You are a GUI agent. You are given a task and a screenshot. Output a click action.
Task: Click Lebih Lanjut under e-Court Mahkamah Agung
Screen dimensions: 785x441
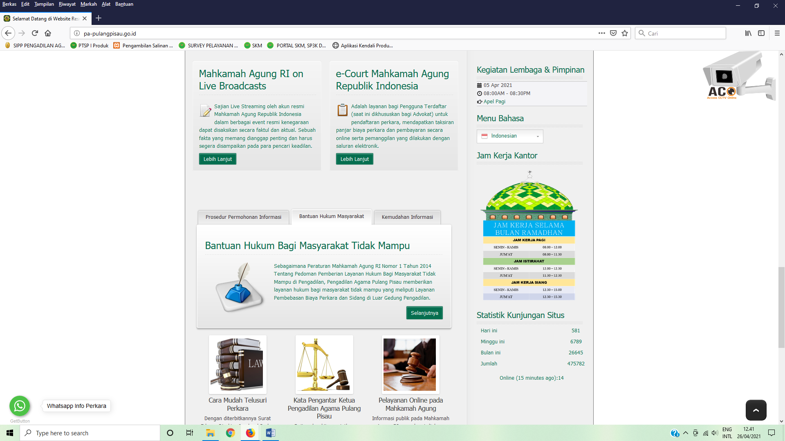pyautogui.click(x=354, y=159)
